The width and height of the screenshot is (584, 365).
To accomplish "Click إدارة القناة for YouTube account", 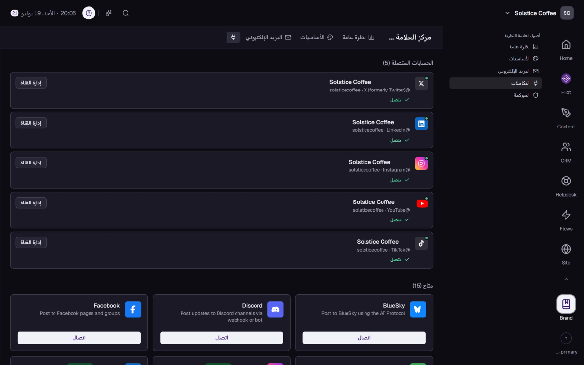I will (x=31, y=202).
